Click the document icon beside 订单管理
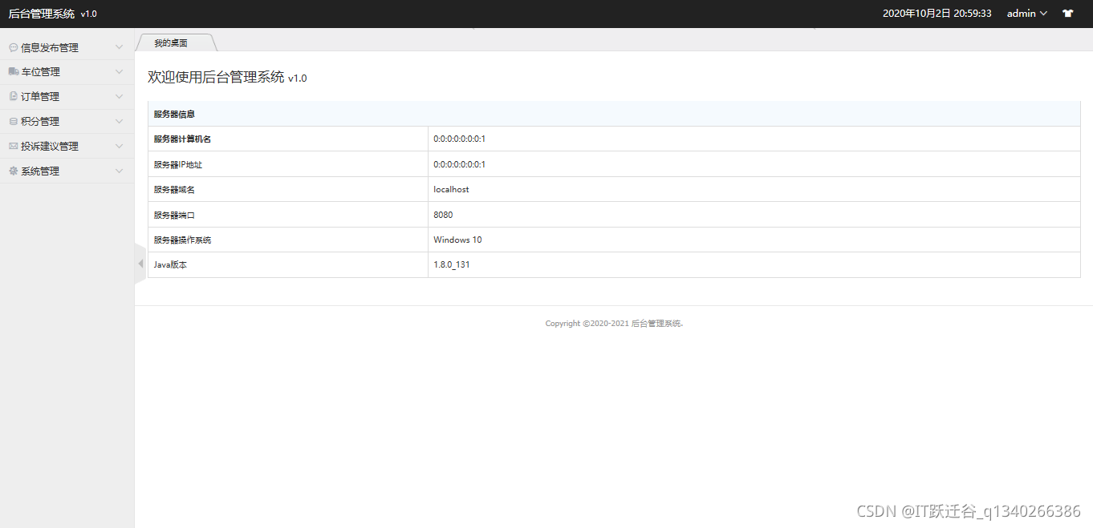The image size is (1093, 528). pos(13,97)
